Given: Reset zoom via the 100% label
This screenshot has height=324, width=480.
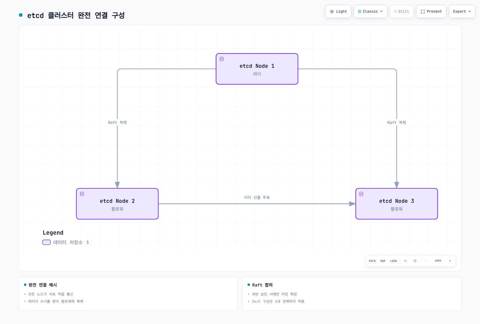Looking at the screenshot, I should (438, 261).
